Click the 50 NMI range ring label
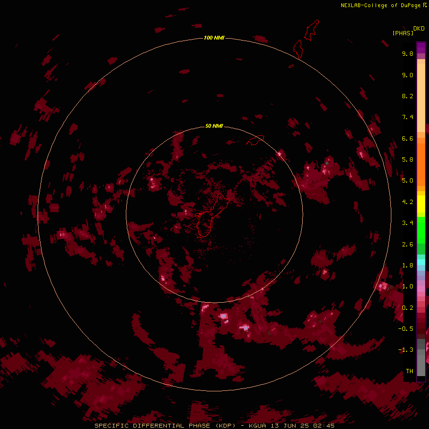The height and width of the screenshot is (429, 429). (x=214, y=126)
